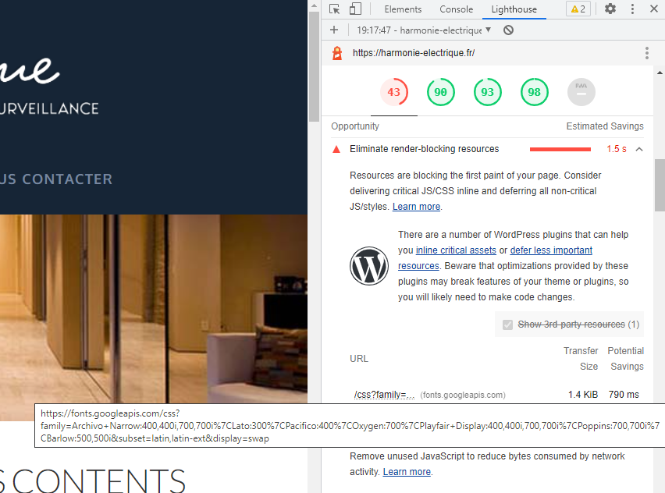Click the warnings counter badge

(578, 9)
